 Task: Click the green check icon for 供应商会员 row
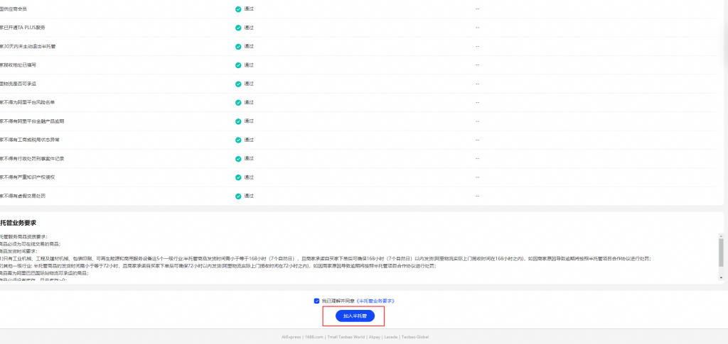point(238,9)
